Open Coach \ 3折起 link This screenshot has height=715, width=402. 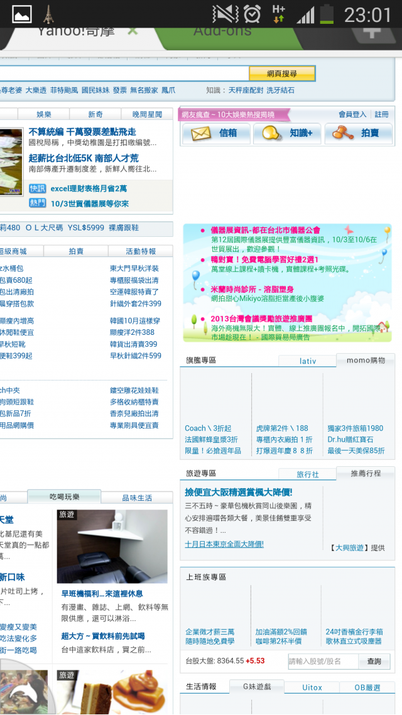click(208, 428)
